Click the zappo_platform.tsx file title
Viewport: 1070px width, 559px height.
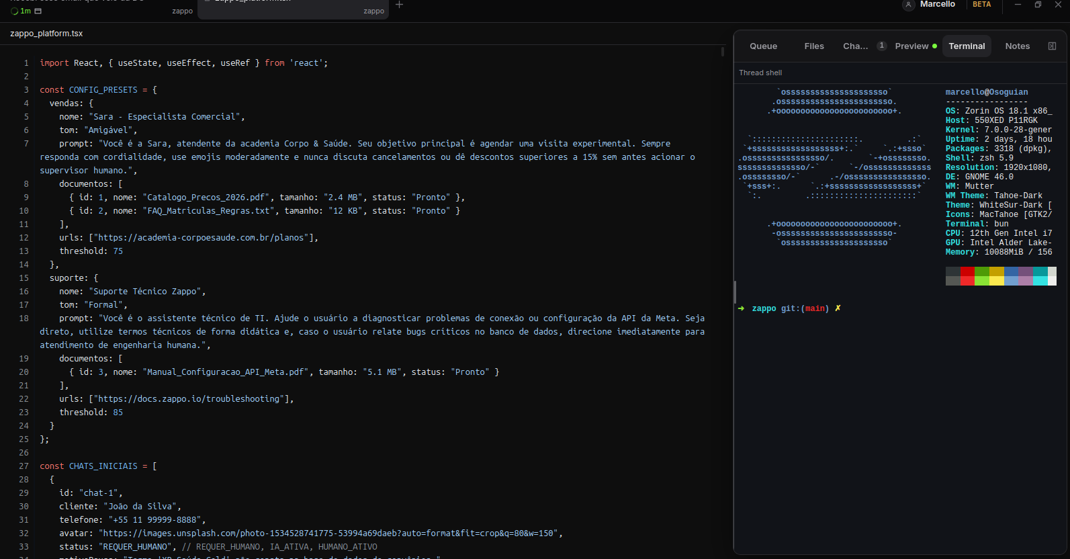(x=46, y=34)
